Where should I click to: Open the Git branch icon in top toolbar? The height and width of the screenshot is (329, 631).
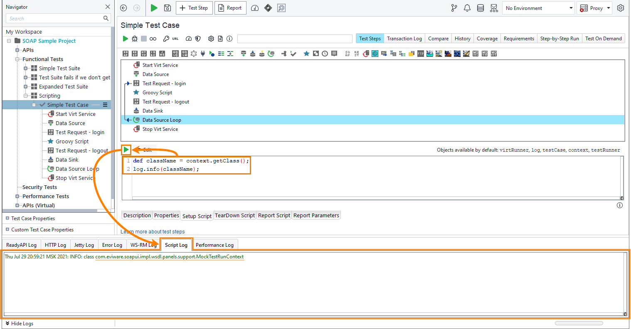(454, 8)
